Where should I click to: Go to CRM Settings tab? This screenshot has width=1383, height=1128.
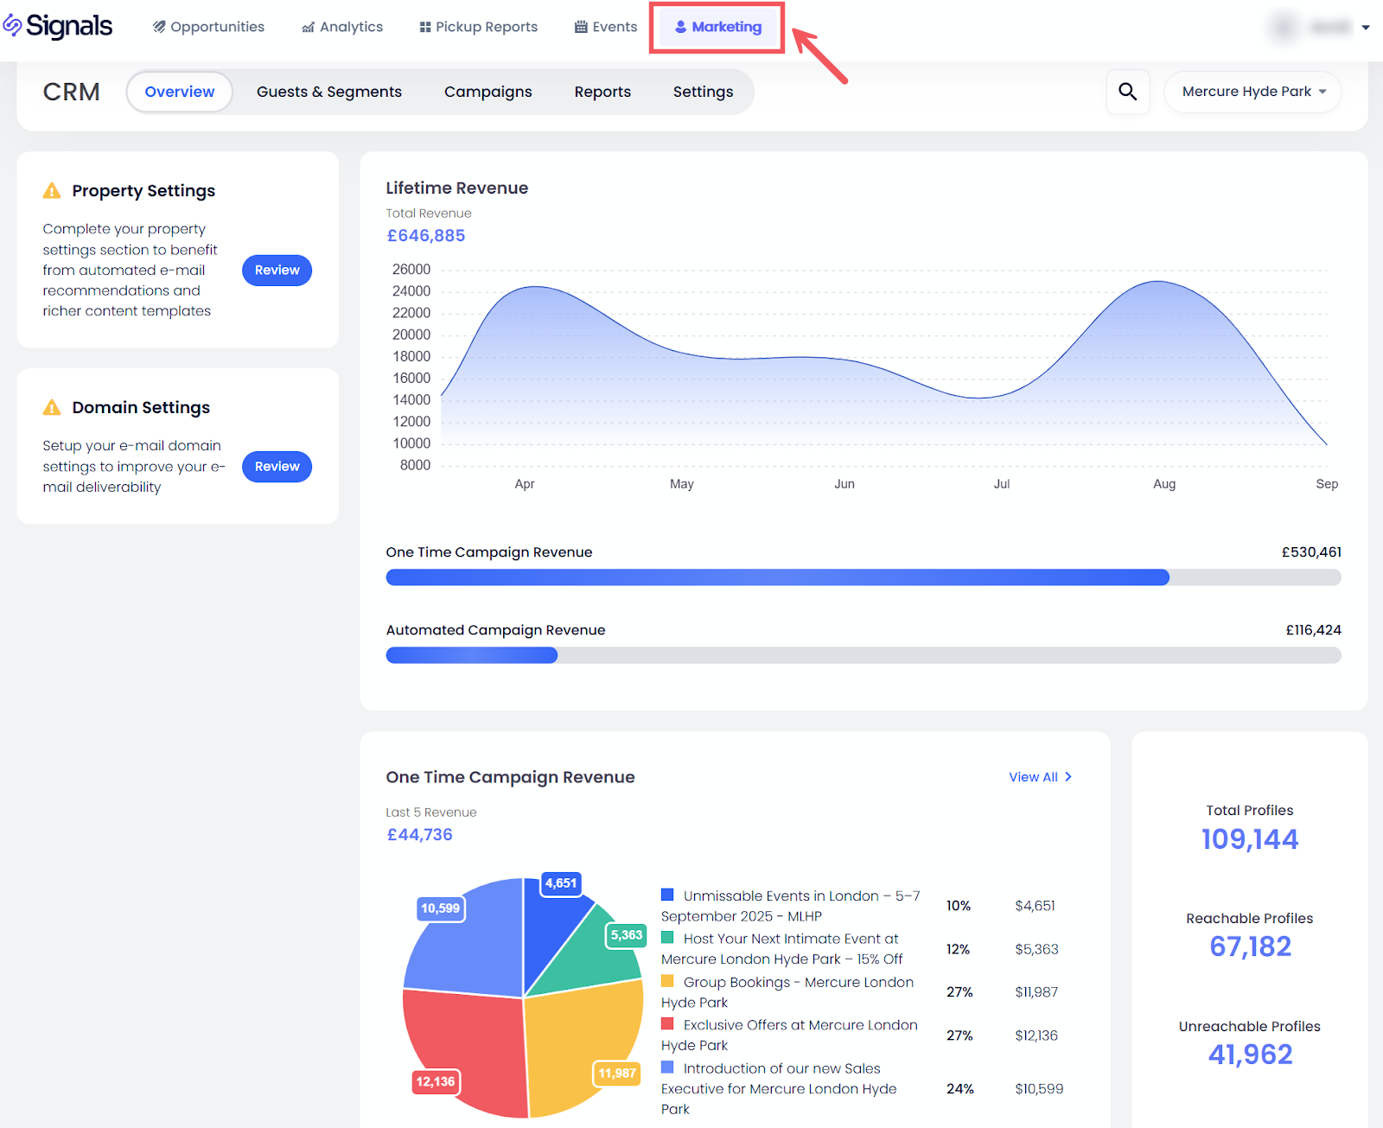pyautogui.click(x=703, y=92)
